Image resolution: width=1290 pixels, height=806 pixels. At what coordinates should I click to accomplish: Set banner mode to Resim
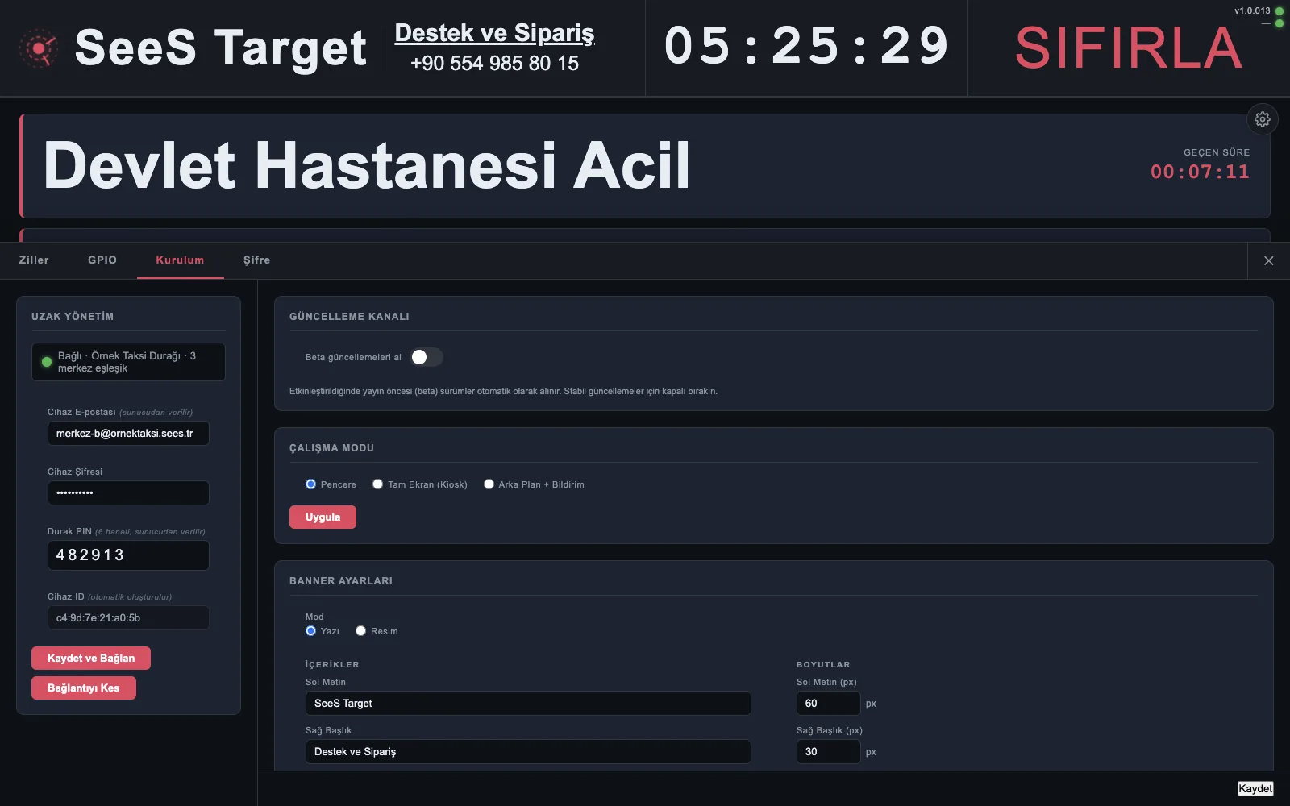tap(360, 631)
